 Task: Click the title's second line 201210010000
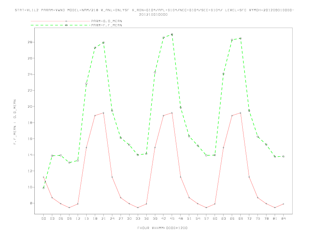(x=153, y=14)
